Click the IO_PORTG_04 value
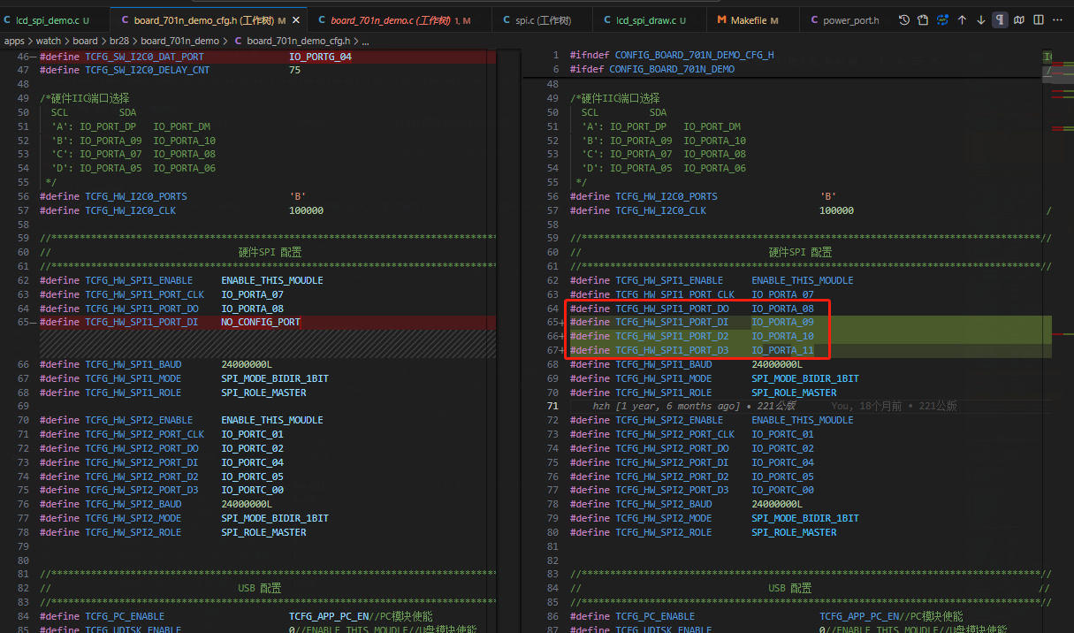The width and height of the screenshot is (1074, 633). 320,57
